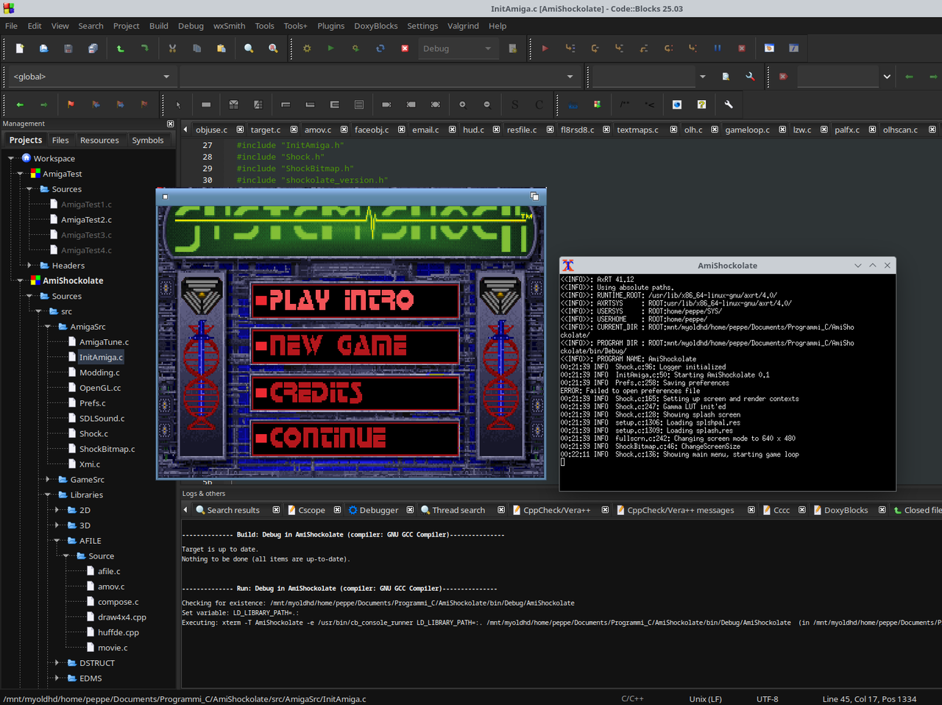
Task: Click the zoom out magnifier icon
Action: click(x=486, y=104)
